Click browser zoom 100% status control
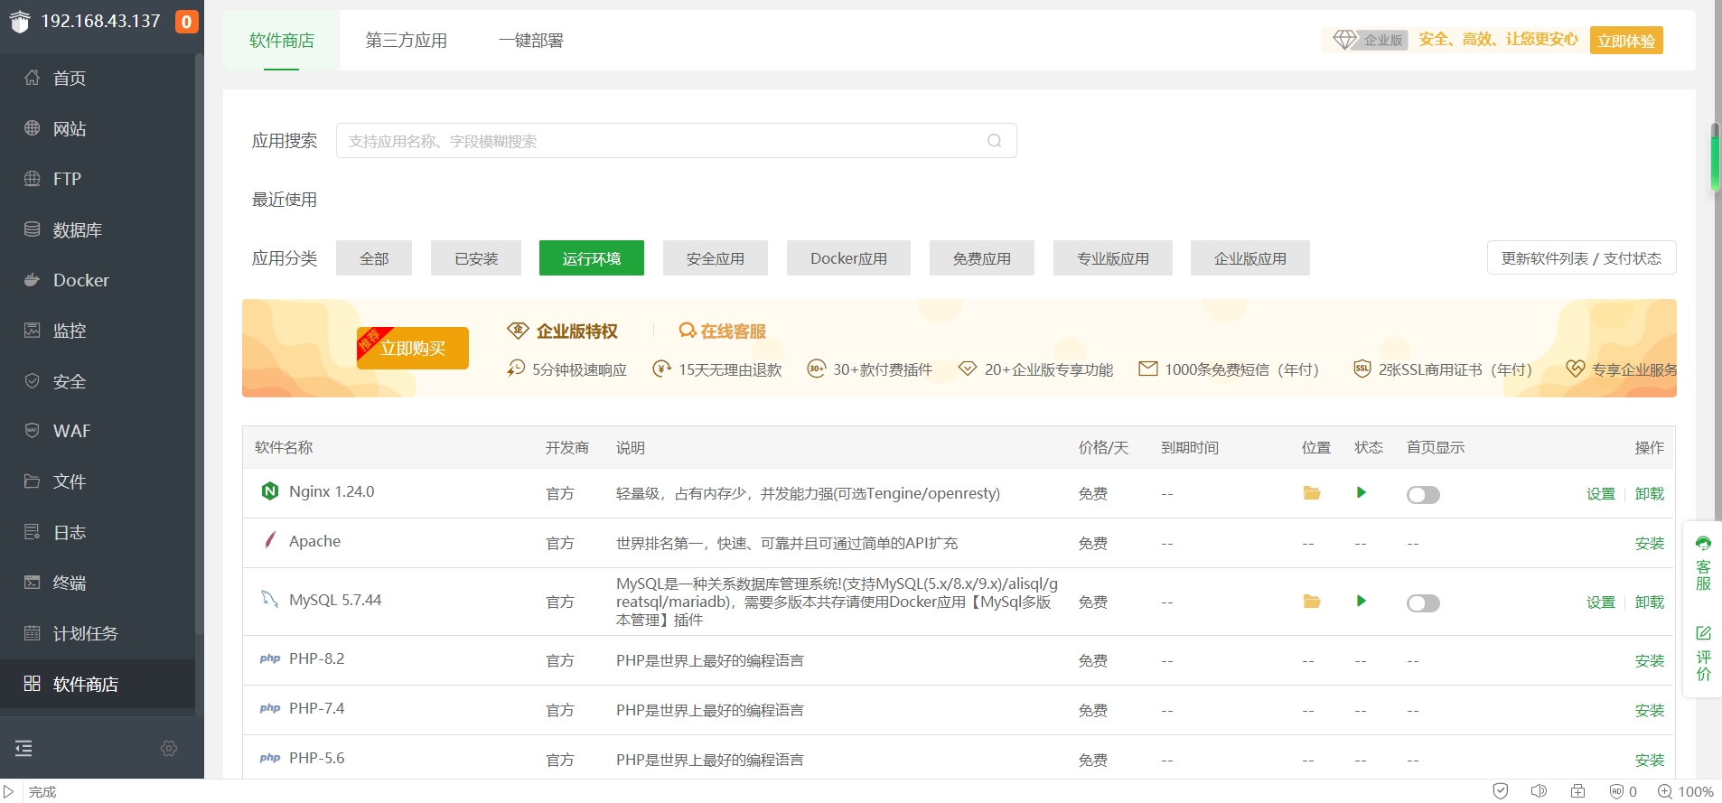This screenshot has height=803, width=1722. 1686,792
